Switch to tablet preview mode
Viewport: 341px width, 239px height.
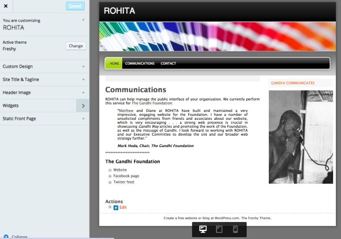pyautogui.click(x=219, y=229)
